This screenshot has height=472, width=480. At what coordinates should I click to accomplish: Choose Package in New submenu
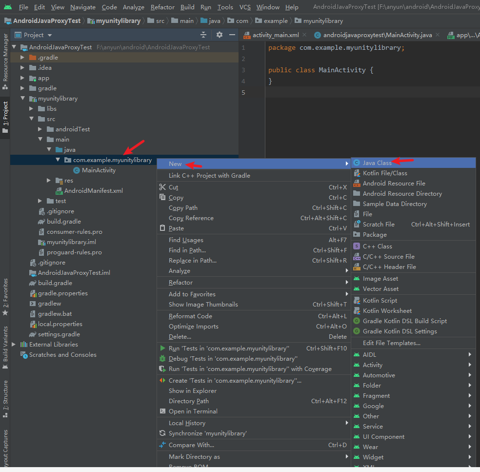point(413,235)
